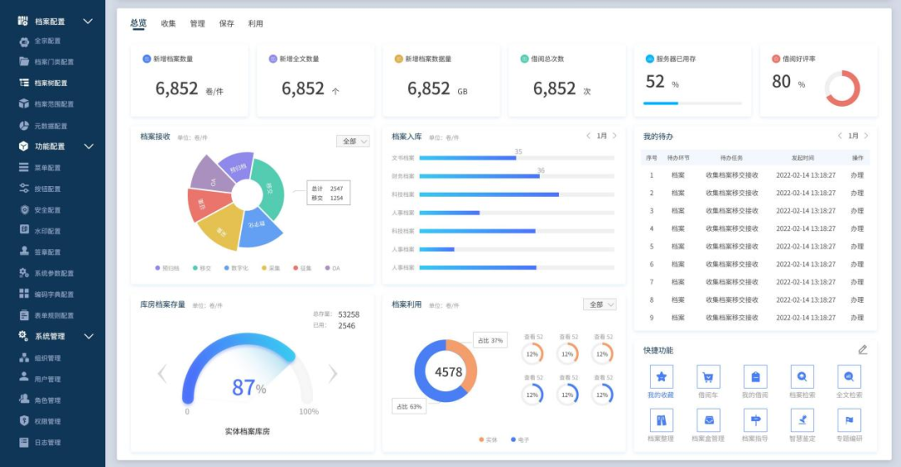
Task: Toggle the 电子 legend in 档案利用 chart
Action: coord(519,439)
